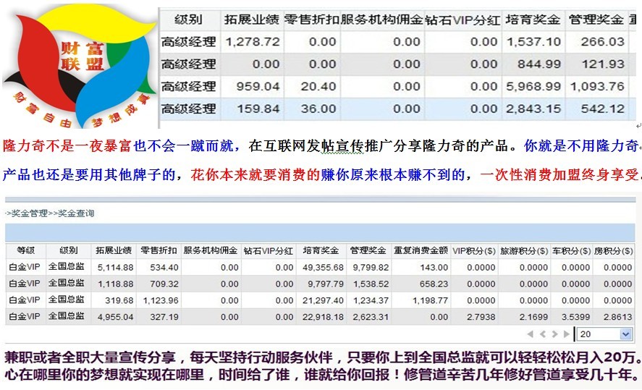
Task: Select the 22,918.18 cell
Action: point(321,317)
